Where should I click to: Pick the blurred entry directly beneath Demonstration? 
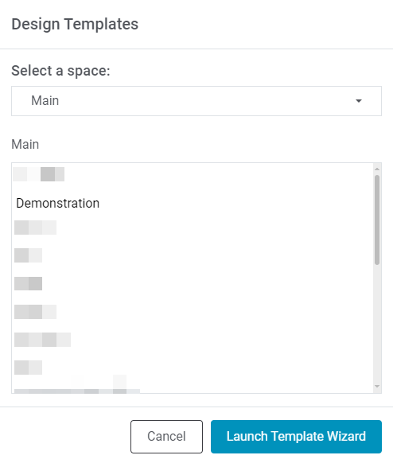[x=36, y=228]
